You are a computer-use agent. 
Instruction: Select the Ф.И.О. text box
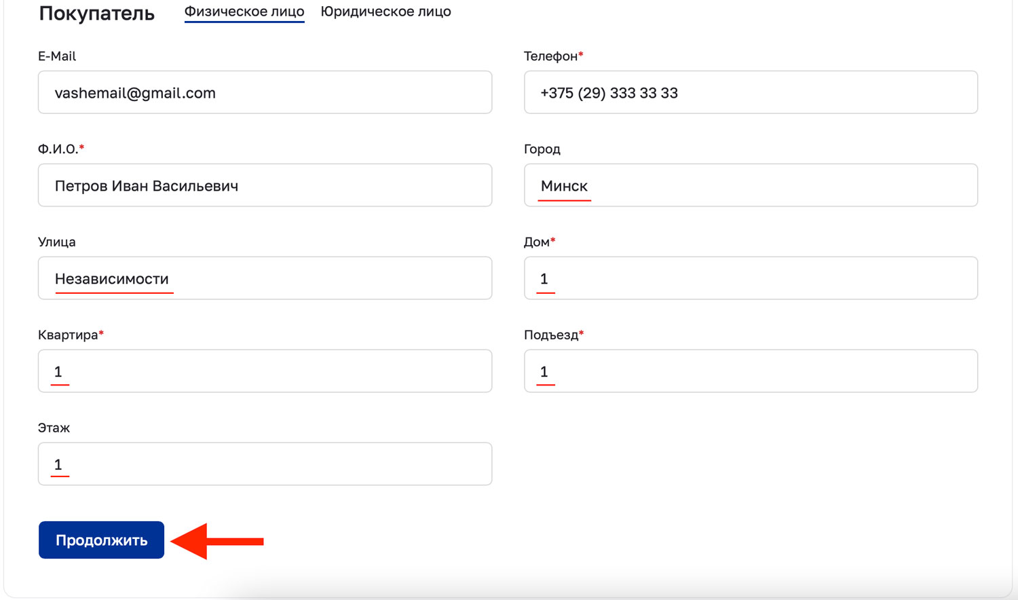click(x=265, y=185)
